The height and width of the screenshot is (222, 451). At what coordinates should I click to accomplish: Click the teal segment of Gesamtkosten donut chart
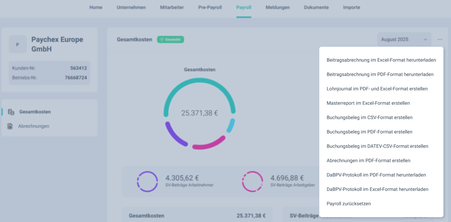tap(199, 80)
